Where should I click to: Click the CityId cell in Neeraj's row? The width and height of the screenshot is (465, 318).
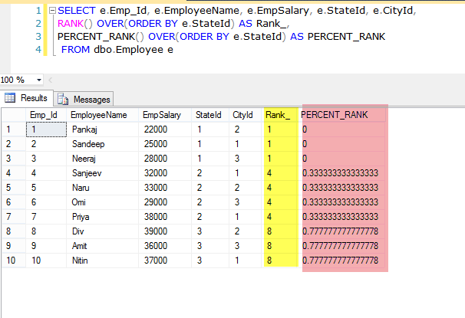tap(245, 159)
